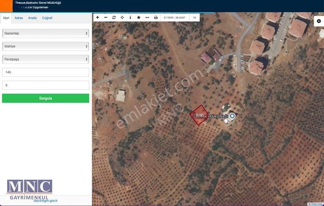
Task: Switch to the Adres tab
Action: [19, 18]
